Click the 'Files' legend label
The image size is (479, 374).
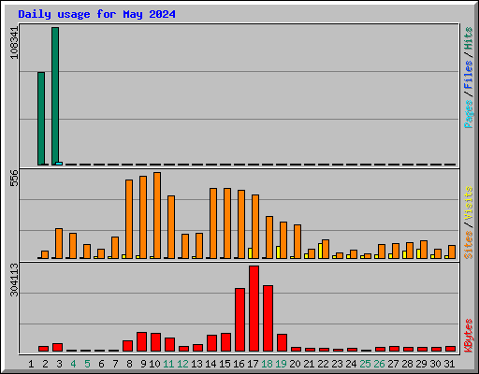(469, 75)
